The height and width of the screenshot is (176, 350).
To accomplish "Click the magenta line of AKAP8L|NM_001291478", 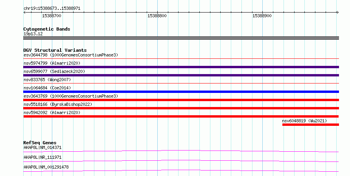I will [x=181, y=171].
